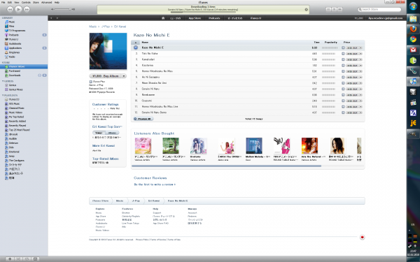420x262 pixels.
Task: Select TV Programmes in the sidebar
Action: point(15,31)
